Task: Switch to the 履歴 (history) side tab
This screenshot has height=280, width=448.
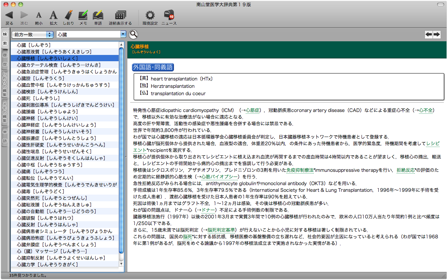Action: pos(5,60)
